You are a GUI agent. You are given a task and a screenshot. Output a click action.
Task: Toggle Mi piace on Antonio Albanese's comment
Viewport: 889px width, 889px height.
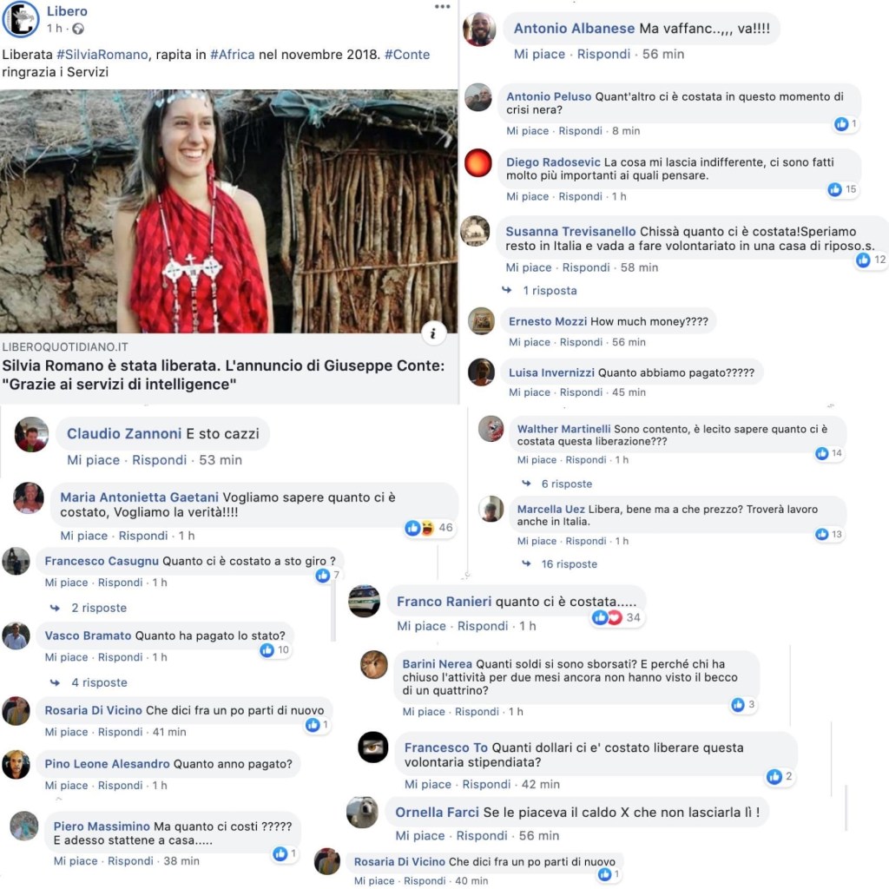539,54
